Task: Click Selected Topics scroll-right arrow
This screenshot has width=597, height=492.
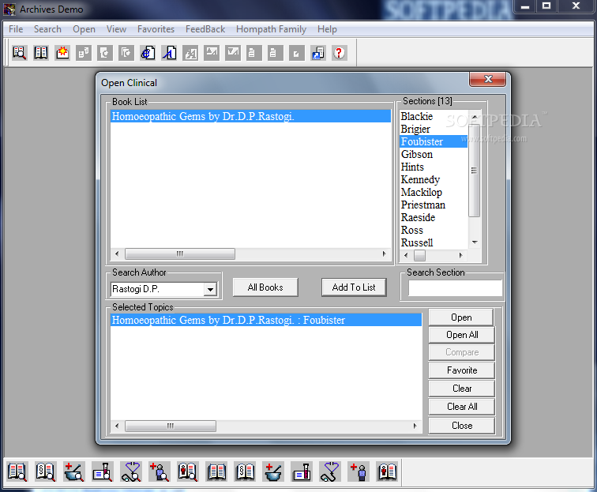Action: tap(415, 426)
